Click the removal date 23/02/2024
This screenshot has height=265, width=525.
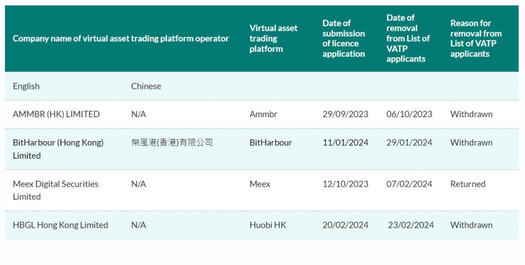411,225
